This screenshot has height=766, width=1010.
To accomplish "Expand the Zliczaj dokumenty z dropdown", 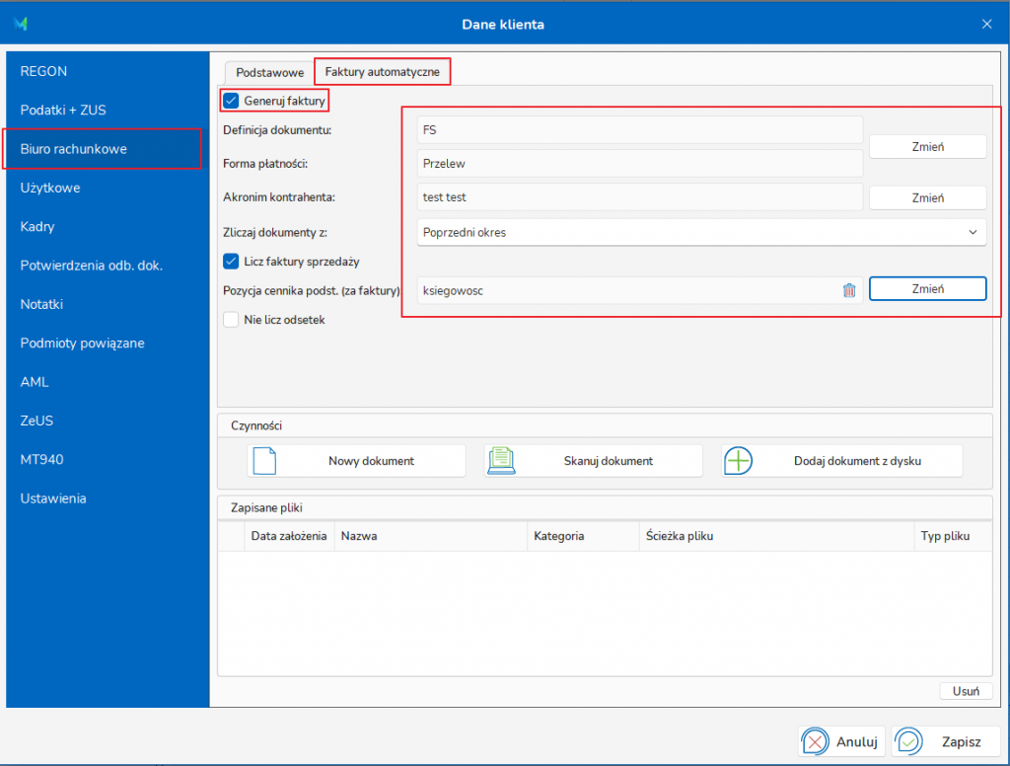I will pos(974,233).
